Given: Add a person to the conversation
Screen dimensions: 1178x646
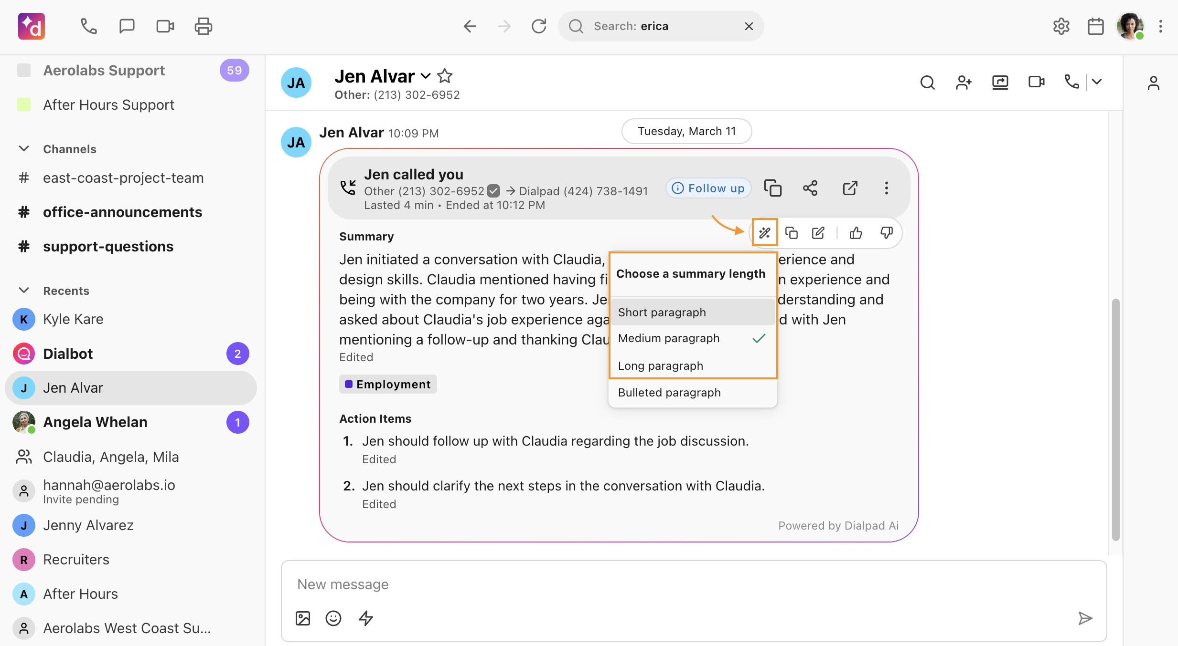Looking at the screenshot, I should (964, 83).
